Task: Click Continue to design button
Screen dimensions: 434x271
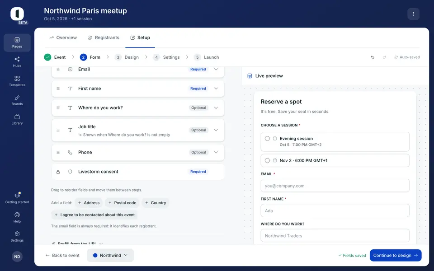Action: pyautogui.click(x=396, y=255)
